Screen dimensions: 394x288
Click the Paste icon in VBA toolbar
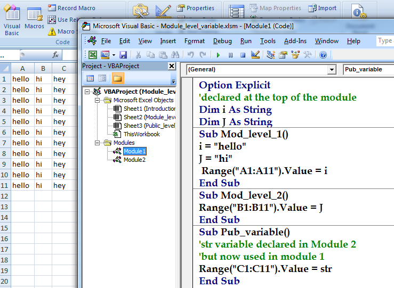(163, 55)
